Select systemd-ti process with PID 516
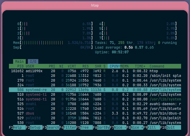 (95, 99)
